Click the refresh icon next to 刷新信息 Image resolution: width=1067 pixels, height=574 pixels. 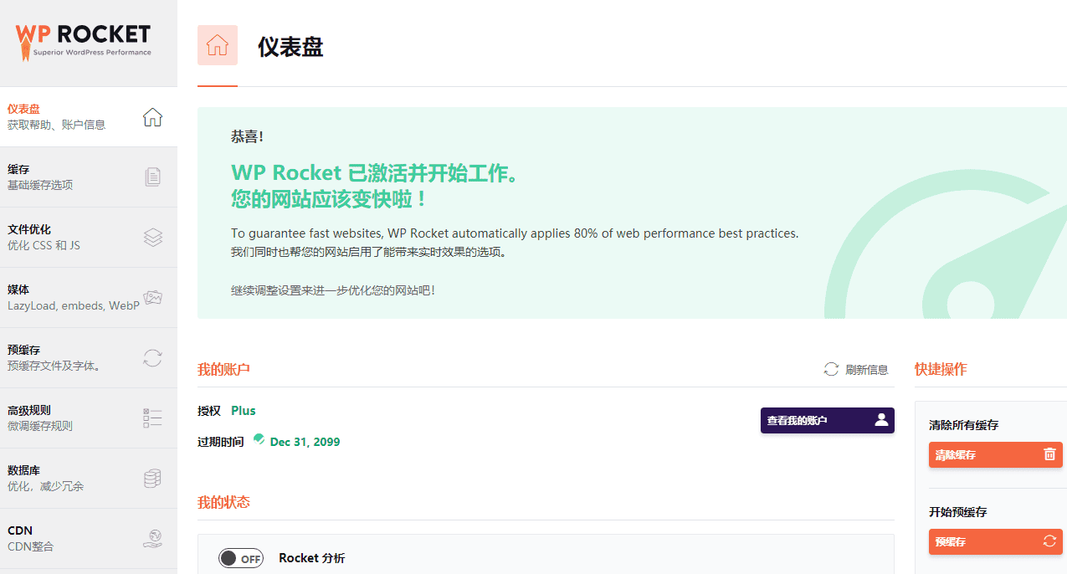831,368
